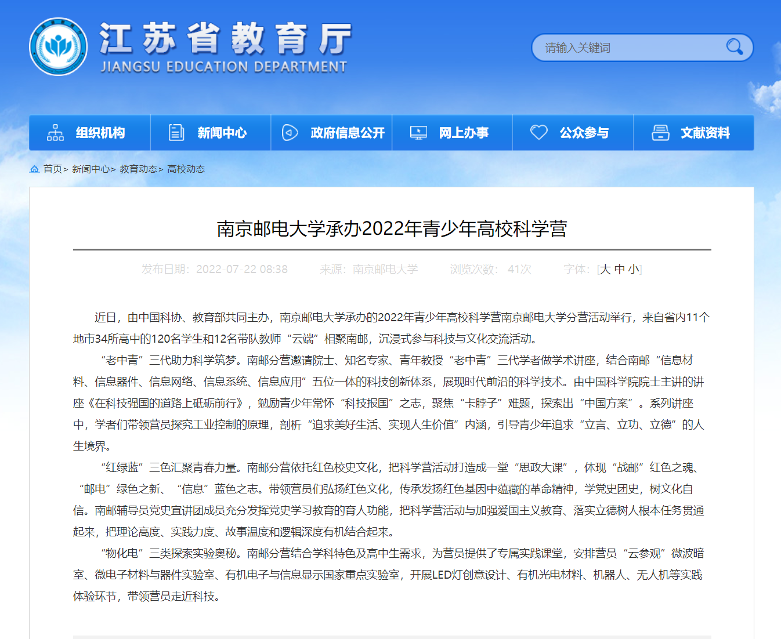Screen dimensions: 781x639
Task: Select the 网上办事 navigation tab
Action: [463, 133]
